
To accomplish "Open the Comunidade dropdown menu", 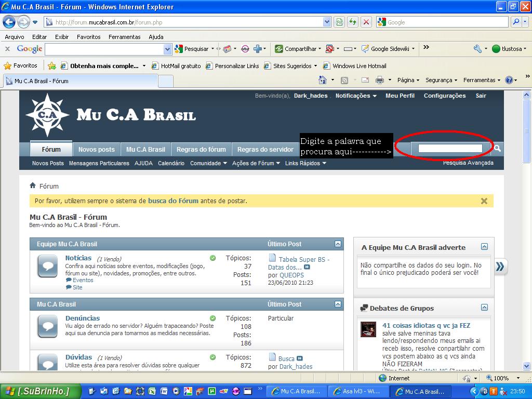I will click(208, 163).
